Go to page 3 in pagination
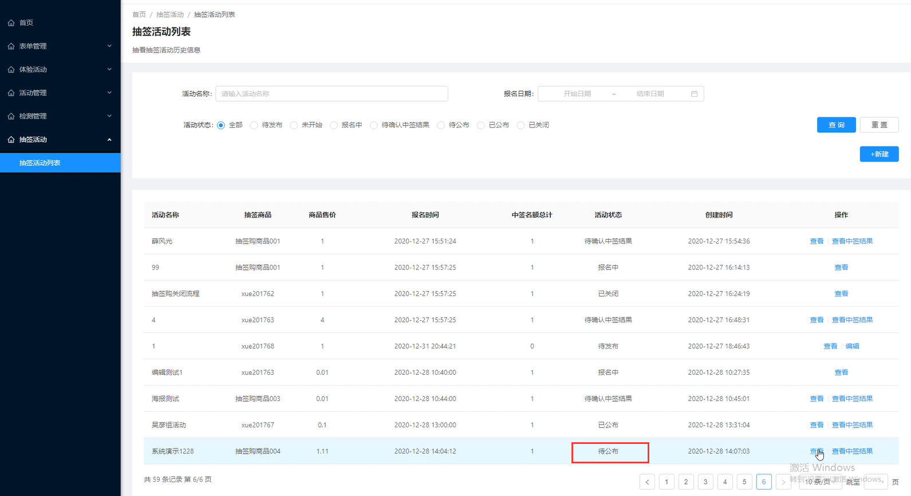The height and width of the screenshot is (496, 911). [x=705, y=482]
